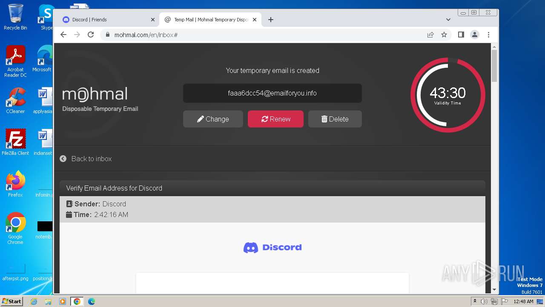545x307 pixels.
Task: Share this page icon
Action: point(430,35)
